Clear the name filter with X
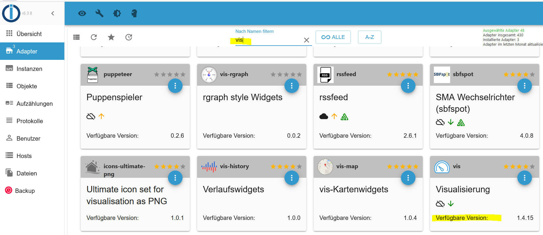The height and width of the screenshot is (235, 543). tap(307, 40)
